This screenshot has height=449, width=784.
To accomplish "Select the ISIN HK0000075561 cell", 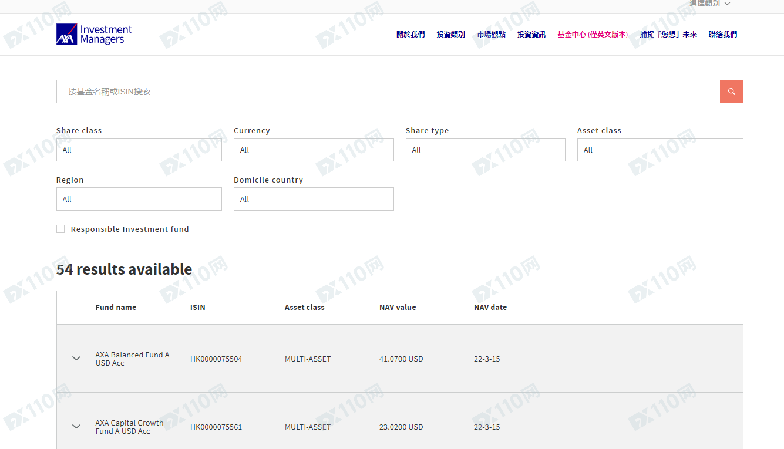I will click(x=216, y=427).
